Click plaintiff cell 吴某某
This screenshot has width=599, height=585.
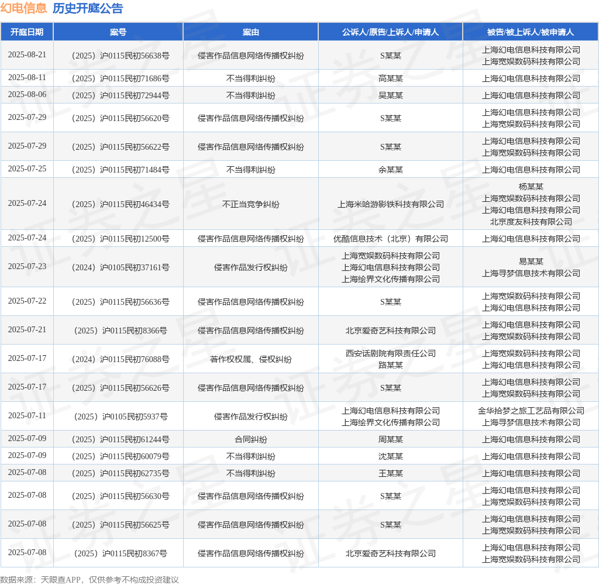point(390,95)
